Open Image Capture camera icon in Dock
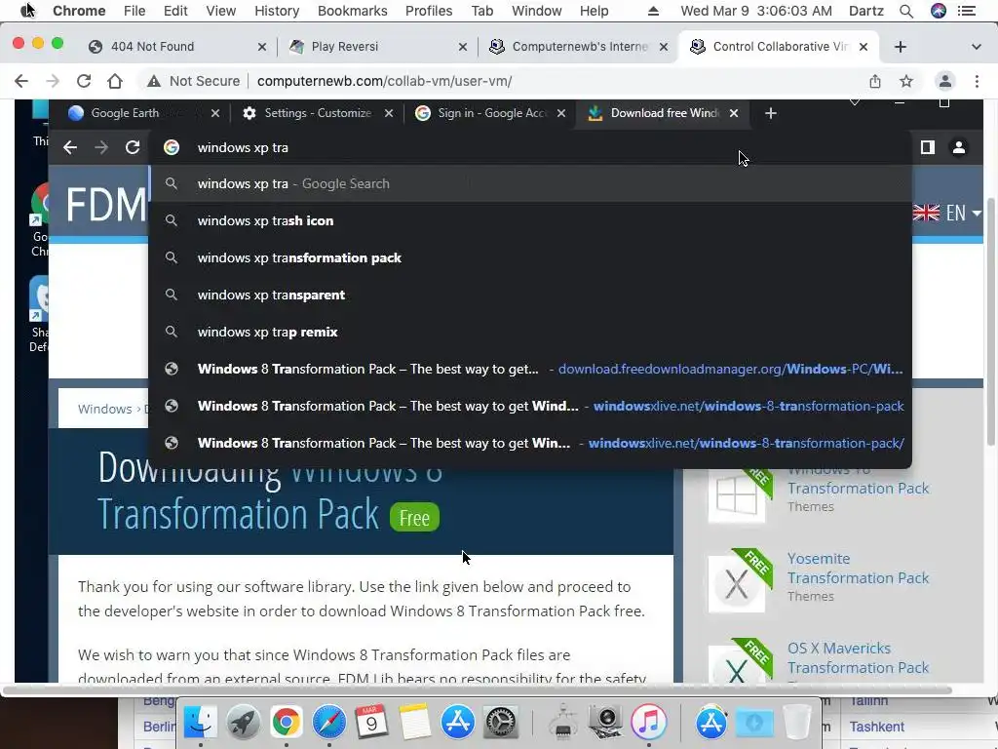 click(x=605, y=723)
